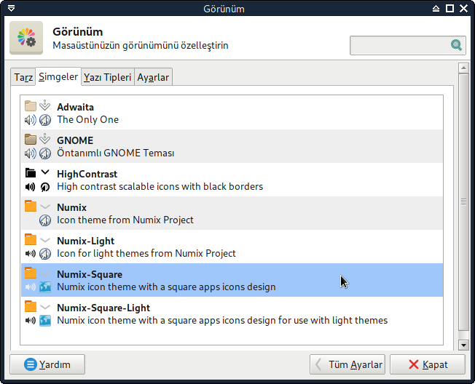Pick the Numix icon theme
This screenshot has height=384, width=475.
(232, 213)
